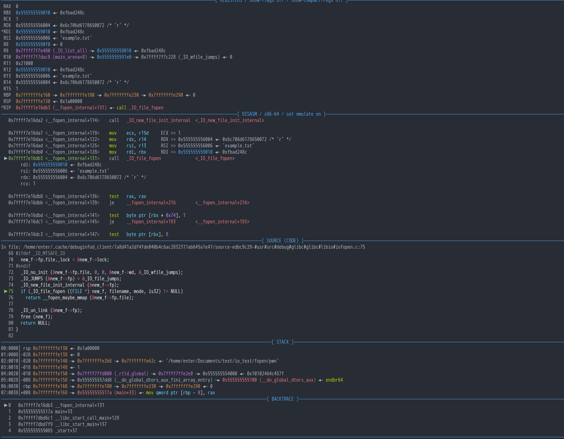Click the STACK section header
The width and height of the screenshot is (564, 439).
coord(283,342)
